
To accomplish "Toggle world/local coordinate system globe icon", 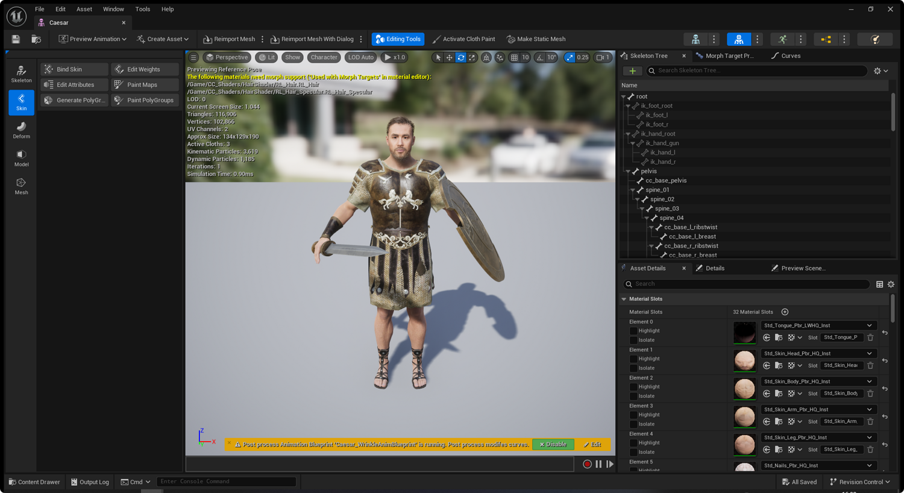I will pyautogui.click(x=486, y=57).
